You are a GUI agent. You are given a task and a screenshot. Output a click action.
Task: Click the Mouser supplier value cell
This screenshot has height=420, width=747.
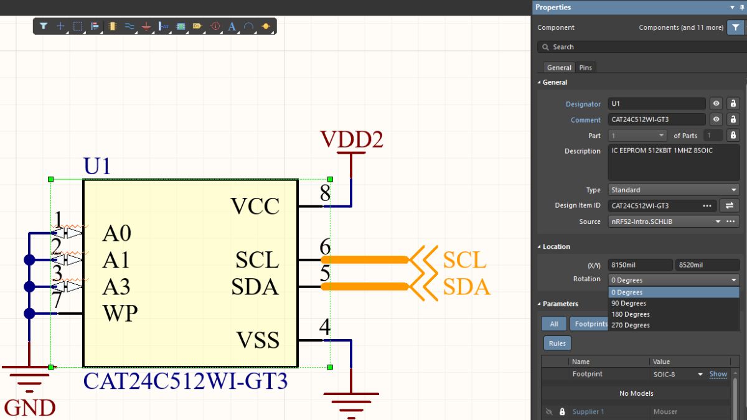(x=690, y=412)
